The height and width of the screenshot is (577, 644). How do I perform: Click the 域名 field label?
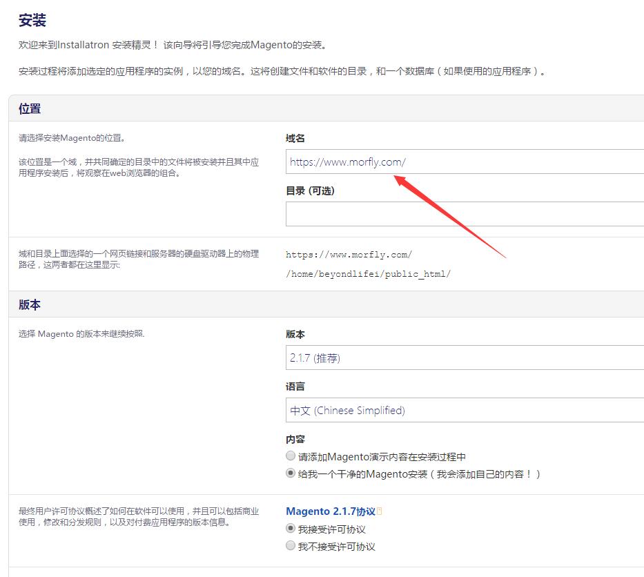click(x=295, y=139)
